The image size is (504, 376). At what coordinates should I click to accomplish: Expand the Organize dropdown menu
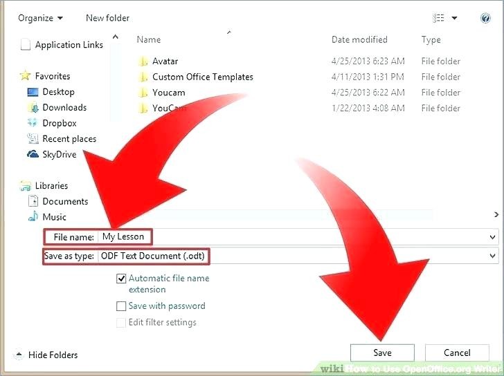tap(41, 18)
